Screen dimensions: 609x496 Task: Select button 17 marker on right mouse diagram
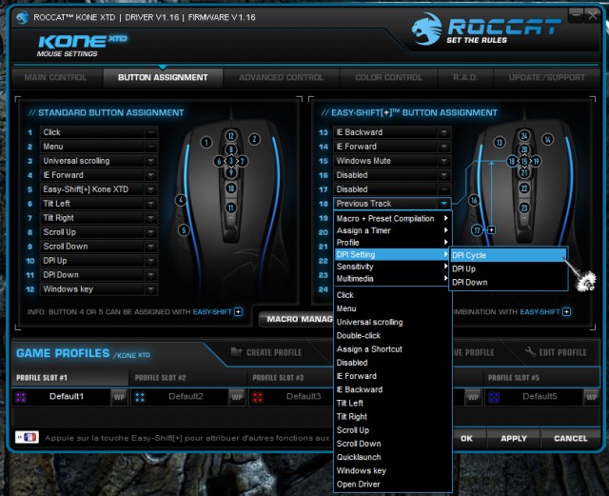tap(477, 230)
